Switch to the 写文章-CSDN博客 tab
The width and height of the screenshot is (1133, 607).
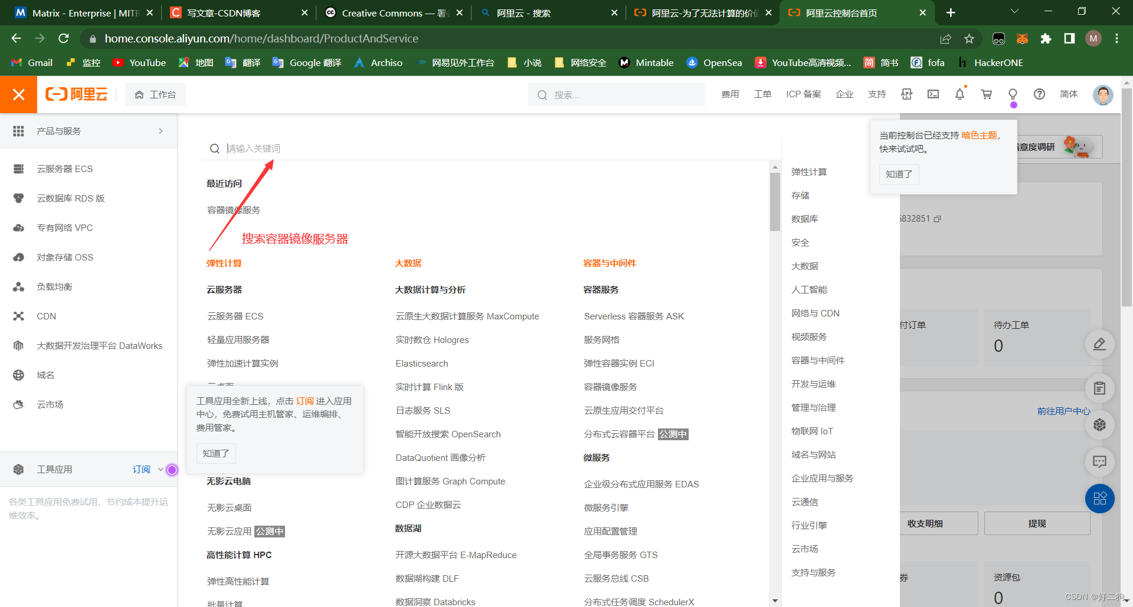(239, 13)
